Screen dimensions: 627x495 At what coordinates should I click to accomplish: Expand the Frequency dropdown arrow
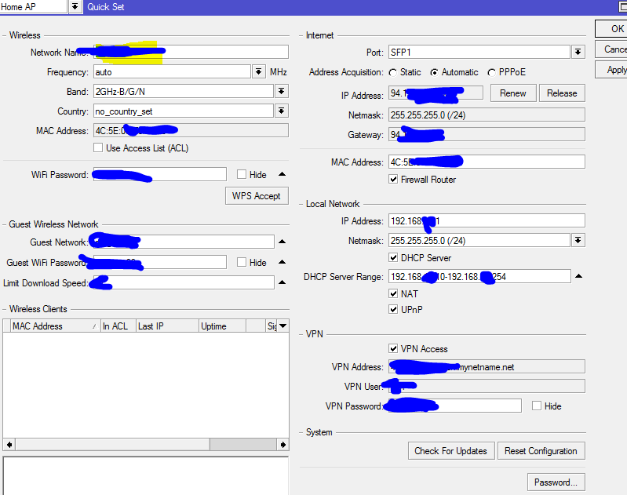point(258,71)
